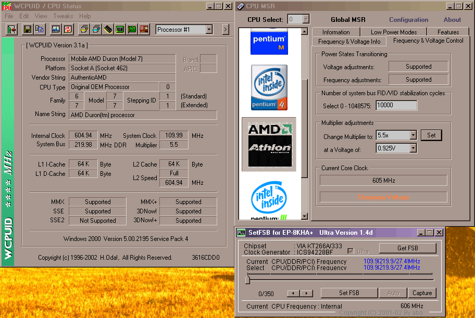Click the Get FSB button
This screenshot has width=475, height=318.
click(407, 248)
